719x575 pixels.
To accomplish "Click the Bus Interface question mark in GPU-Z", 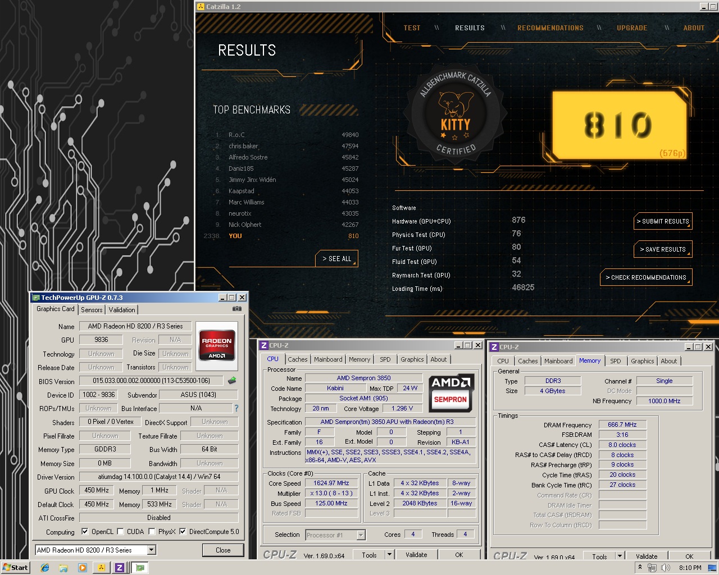I will tap(236, 408).
